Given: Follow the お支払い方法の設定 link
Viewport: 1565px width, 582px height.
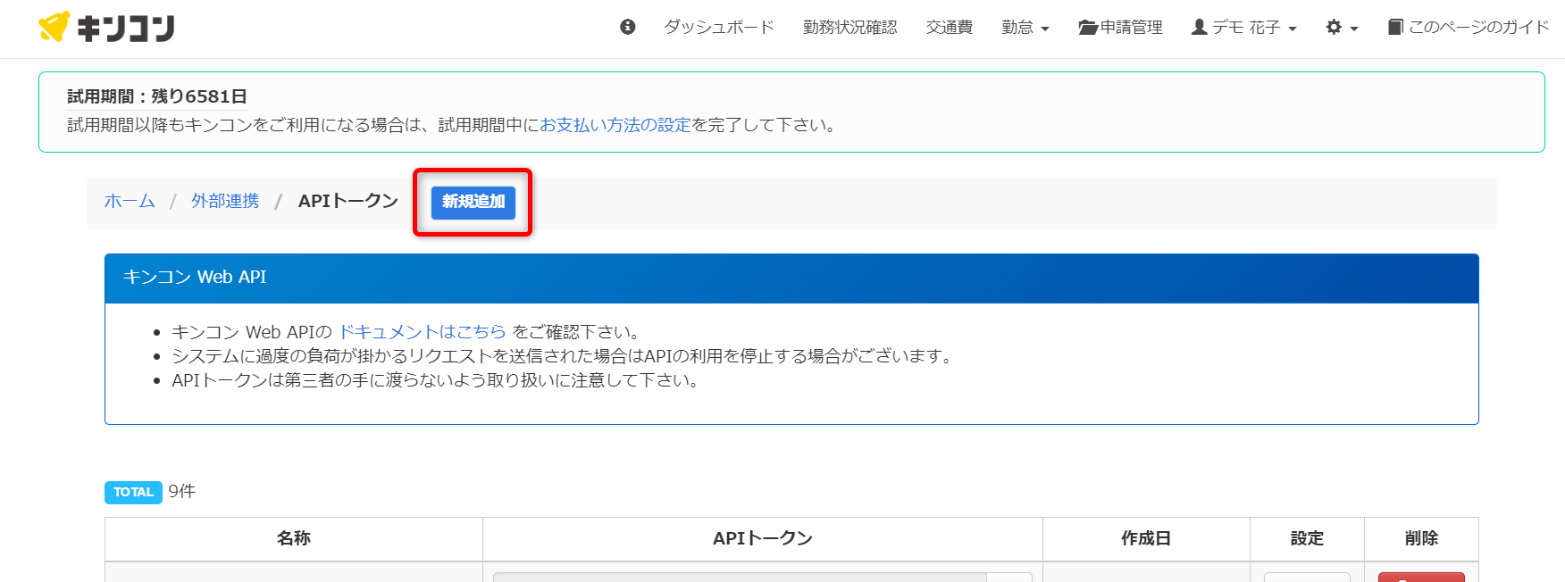Looking at the screenshot, I should pos(615,125).
